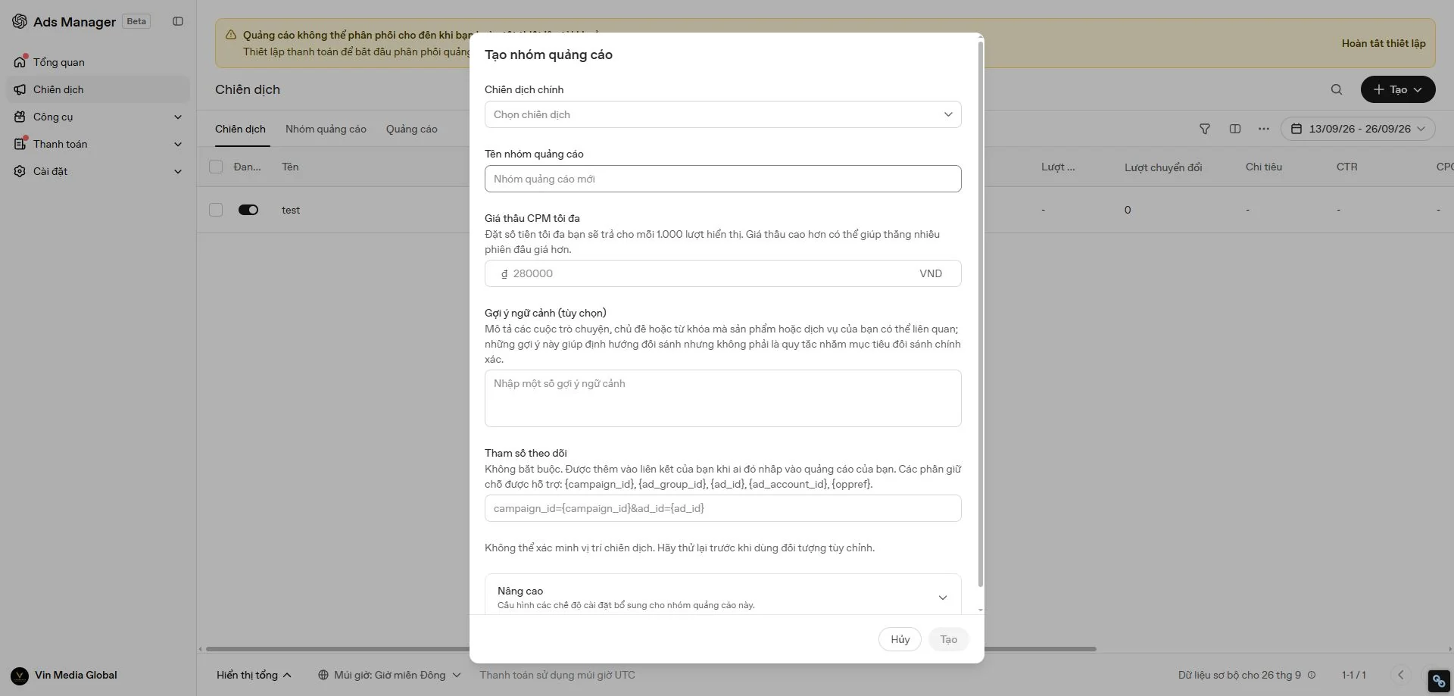
Task: Click Hủy button in dialog
Action: click(x=900, y=639)
